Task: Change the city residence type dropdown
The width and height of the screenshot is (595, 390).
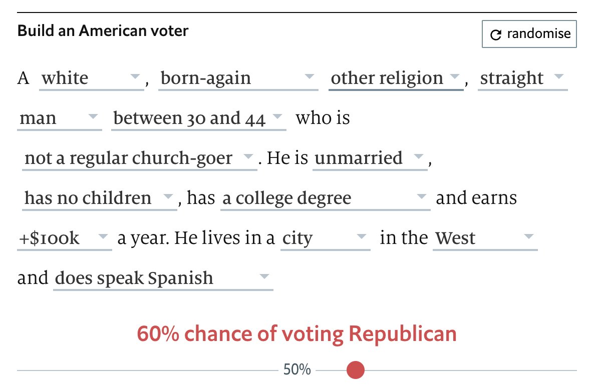Action: coord(325,238)
